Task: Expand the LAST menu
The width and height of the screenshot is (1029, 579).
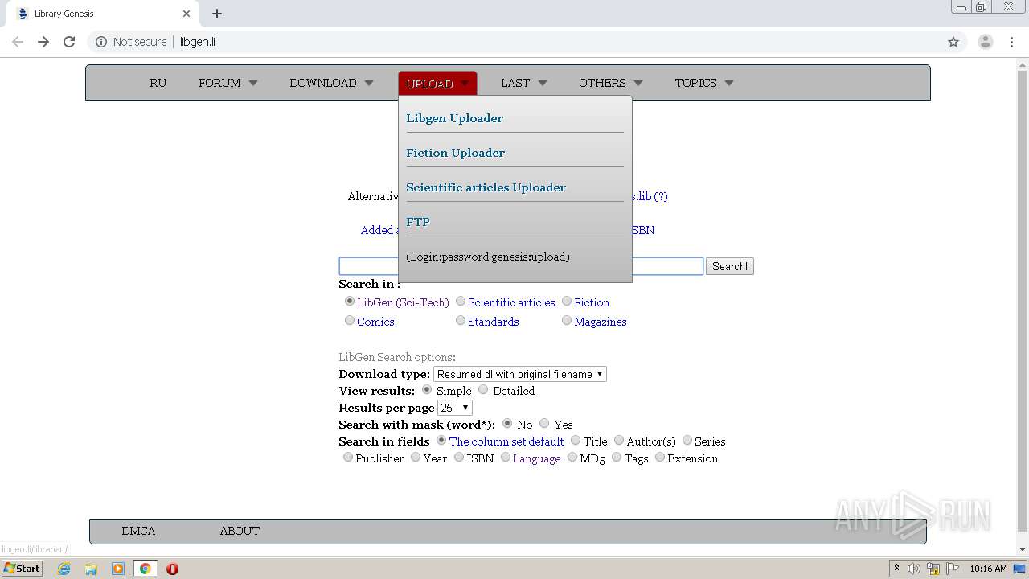Action: (523, 83)
